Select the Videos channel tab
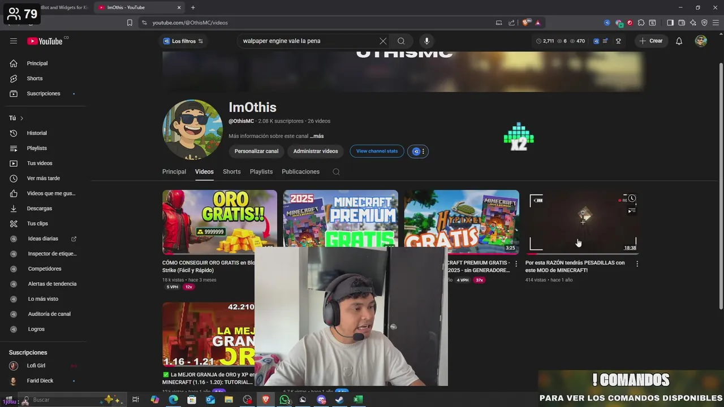This screenshot has width=724, height=407. 204,172
